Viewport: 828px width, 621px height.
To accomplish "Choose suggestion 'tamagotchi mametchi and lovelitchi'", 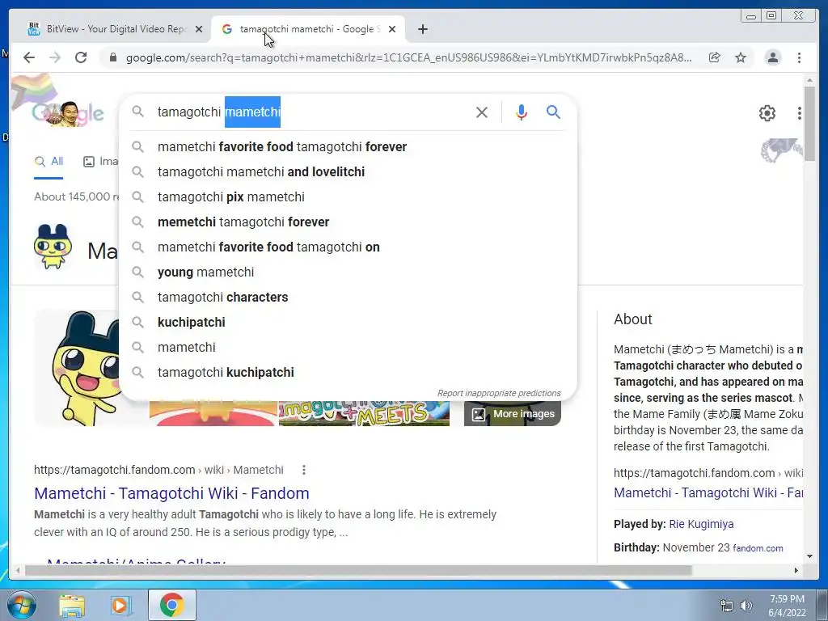I will pyautogui.click(x=348, y=171).
